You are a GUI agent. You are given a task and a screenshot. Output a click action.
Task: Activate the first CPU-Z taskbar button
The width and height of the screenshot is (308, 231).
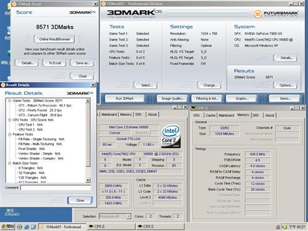(111, 227)
